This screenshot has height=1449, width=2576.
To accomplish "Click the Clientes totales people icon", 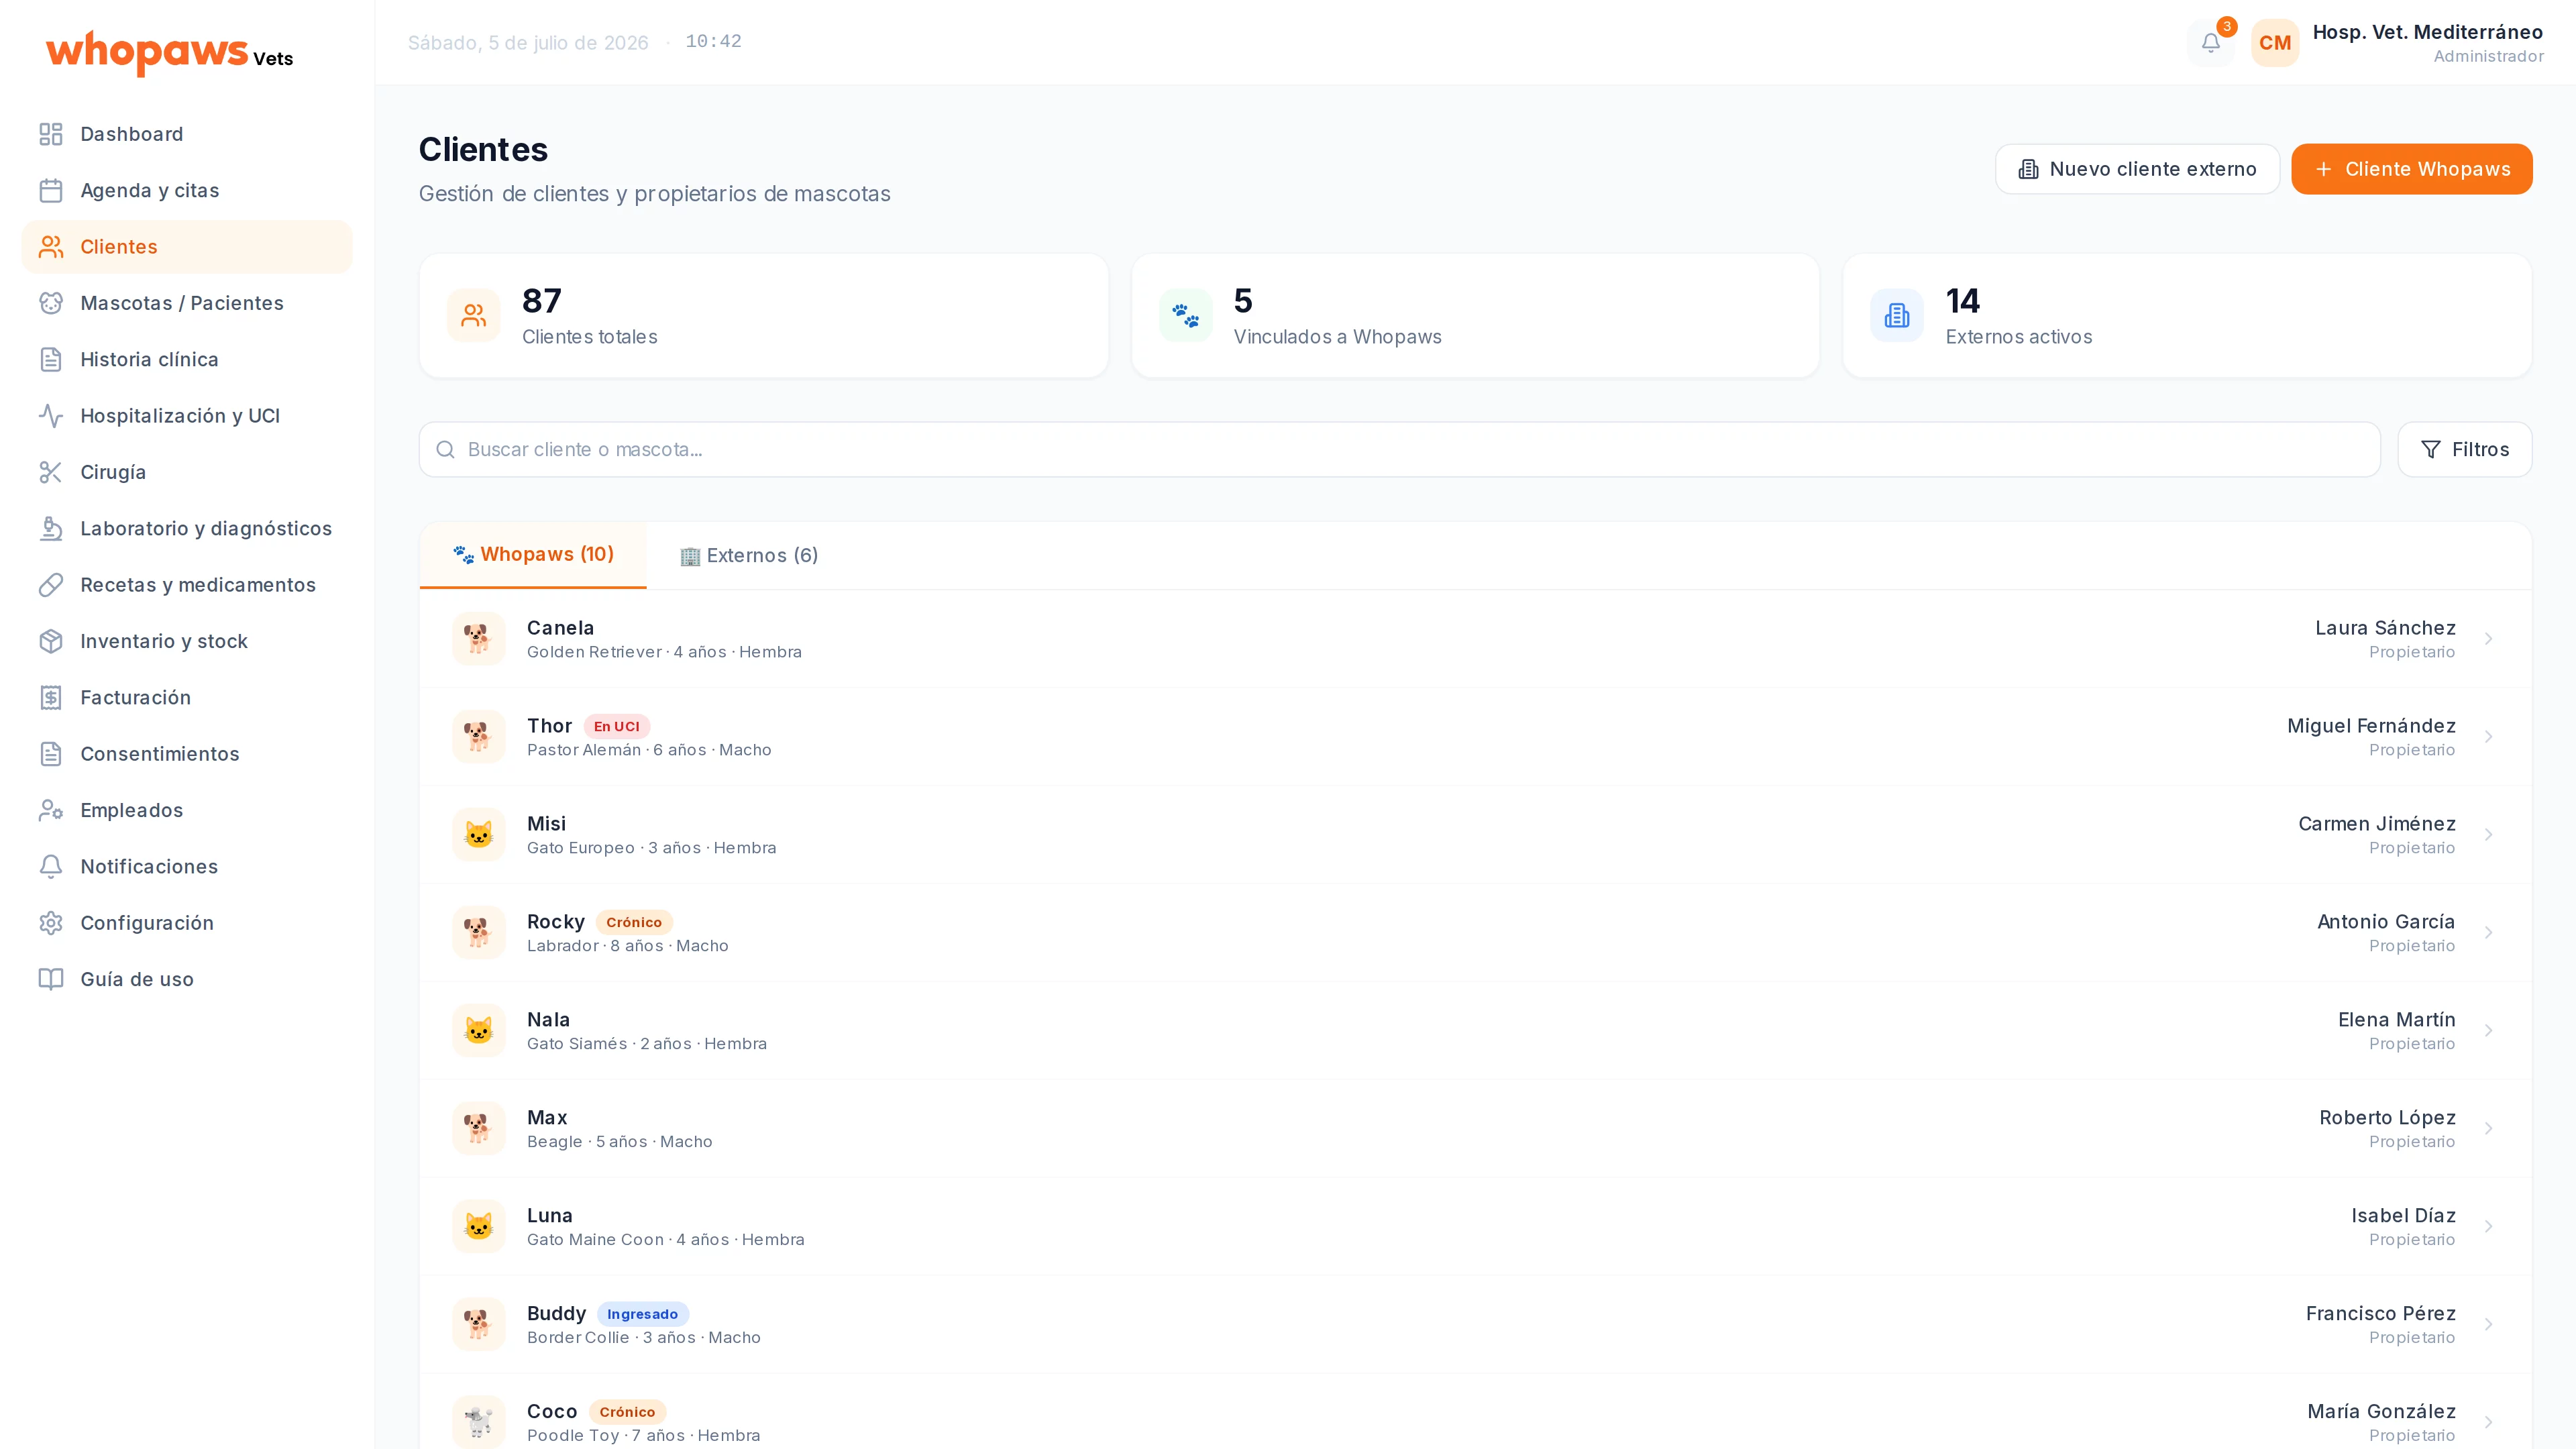I will pos(474,315).
